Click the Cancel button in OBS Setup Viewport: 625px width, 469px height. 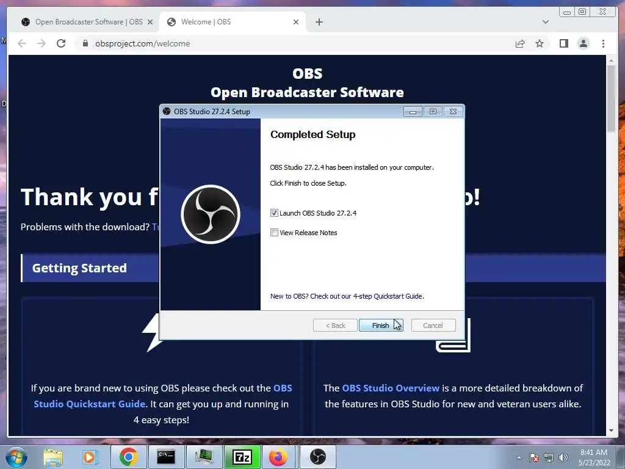coord(433,325)
